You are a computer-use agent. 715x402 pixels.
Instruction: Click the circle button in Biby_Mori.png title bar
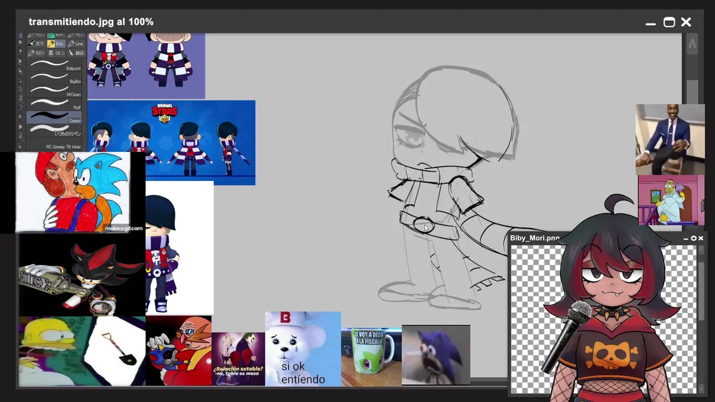[694, 238]
